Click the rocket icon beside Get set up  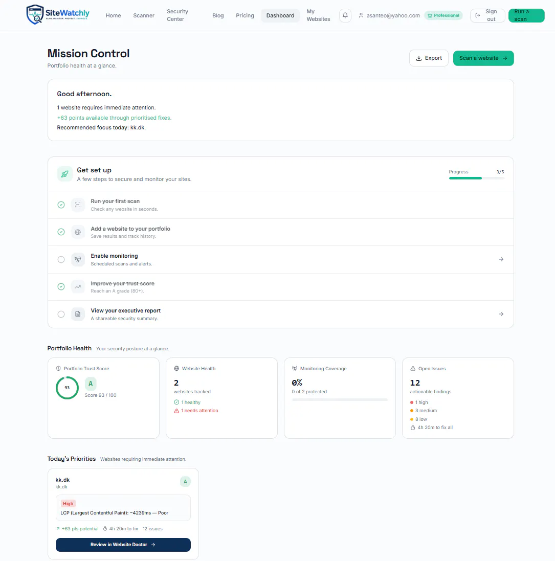[65, 174]
